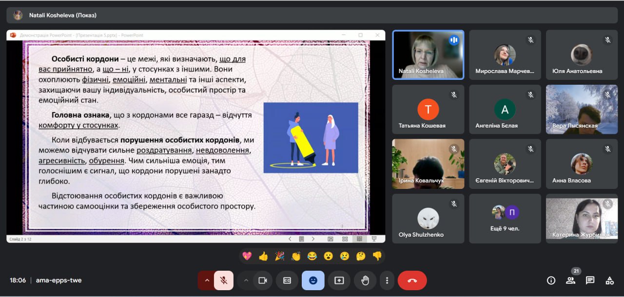
Task: Expand the camera video settings arrow
Action: pyautogui.click(x=246, y=280)
